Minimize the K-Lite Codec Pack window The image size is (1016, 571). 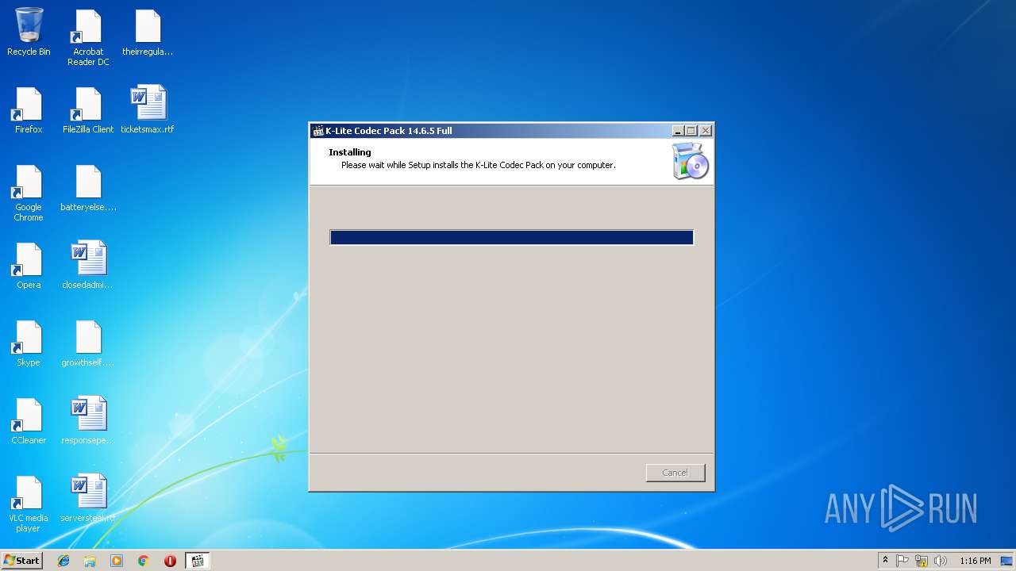[x=677, y=131]
